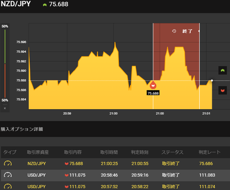The height and width of the screenshot is (190, 230).
Task: Click the white current price dot on chart
Action: (212, 80)
